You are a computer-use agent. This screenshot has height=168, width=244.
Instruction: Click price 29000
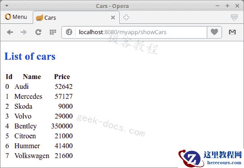64,116
